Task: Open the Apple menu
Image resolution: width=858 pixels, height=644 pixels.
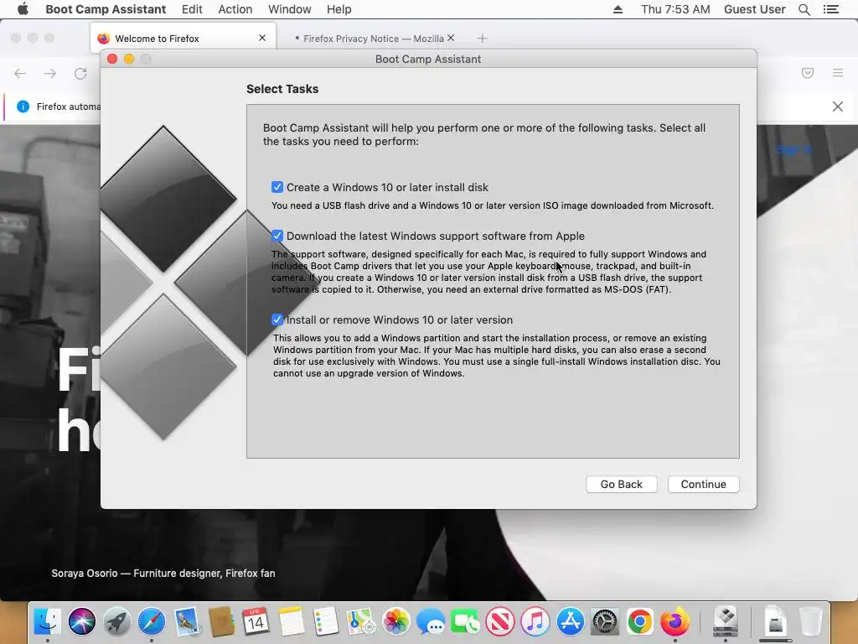Action: coord(23,9)
